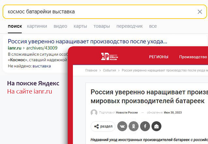The image size is (208, 144).
Task: Share the article by email icon
Action: [156, 126]
